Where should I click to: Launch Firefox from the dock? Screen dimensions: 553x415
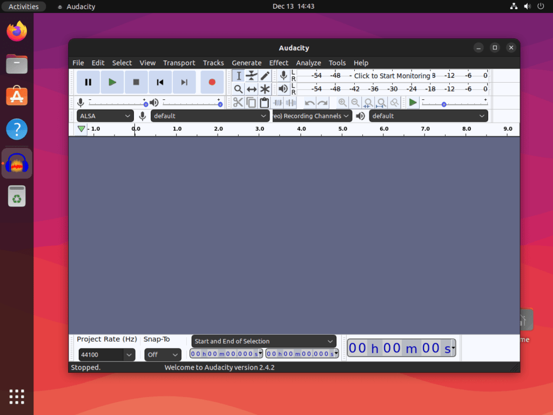click(x=16, y=31)
